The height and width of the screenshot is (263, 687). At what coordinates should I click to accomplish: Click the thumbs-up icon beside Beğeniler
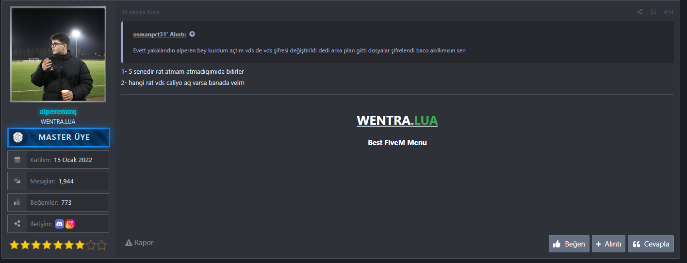(17, 202)
